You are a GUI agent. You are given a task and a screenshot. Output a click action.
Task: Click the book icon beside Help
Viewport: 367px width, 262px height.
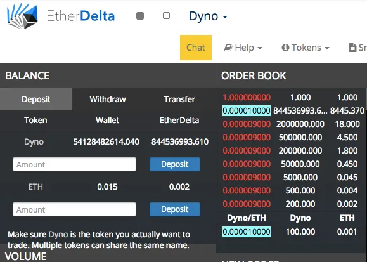coord(228,48)
